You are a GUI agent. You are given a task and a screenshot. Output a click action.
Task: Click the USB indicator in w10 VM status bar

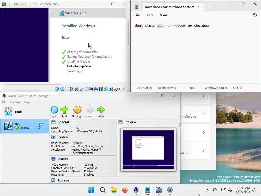[x=82, y=89]
